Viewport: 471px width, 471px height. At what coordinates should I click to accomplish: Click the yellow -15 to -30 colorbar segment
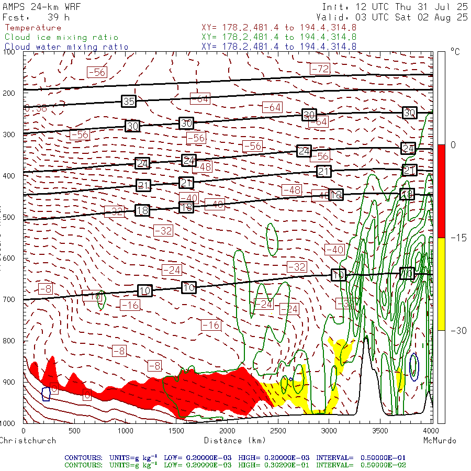(441, 284)
